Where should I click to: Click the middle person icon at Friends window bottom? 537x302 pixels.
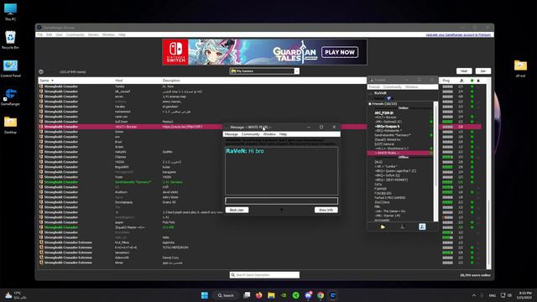click(403, 226)
